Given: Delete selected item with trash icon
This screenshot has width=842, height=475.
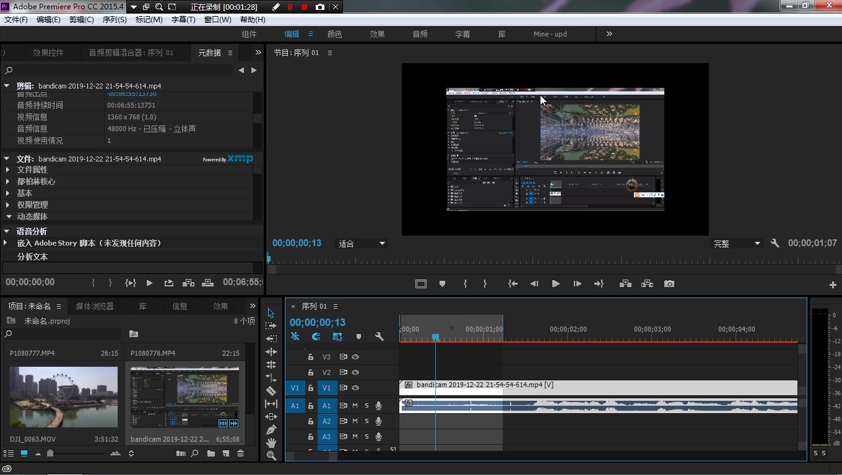Looking at the screenshot, I should [241, 453].
